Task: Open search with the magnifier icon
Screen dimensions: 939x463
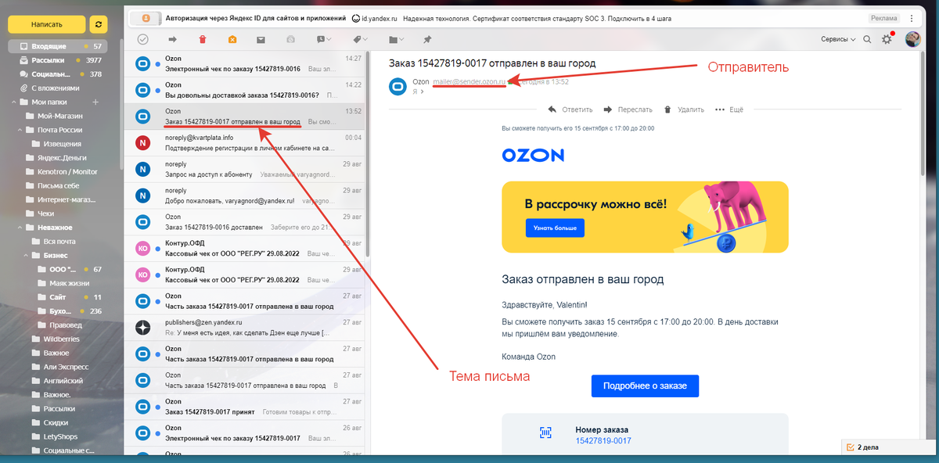Action: 867,39
